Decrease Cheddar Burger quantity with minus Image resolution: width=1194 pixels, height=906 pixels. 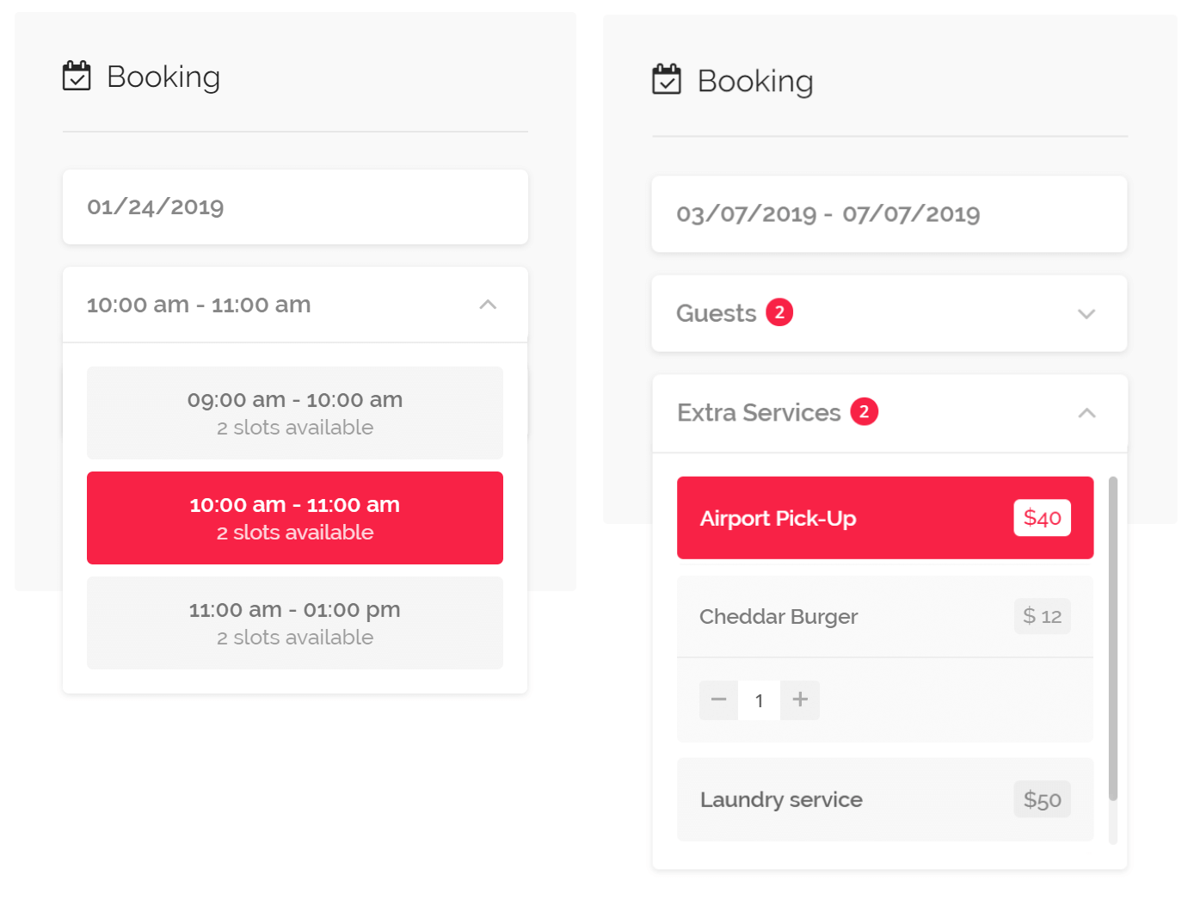click(719, 700)
